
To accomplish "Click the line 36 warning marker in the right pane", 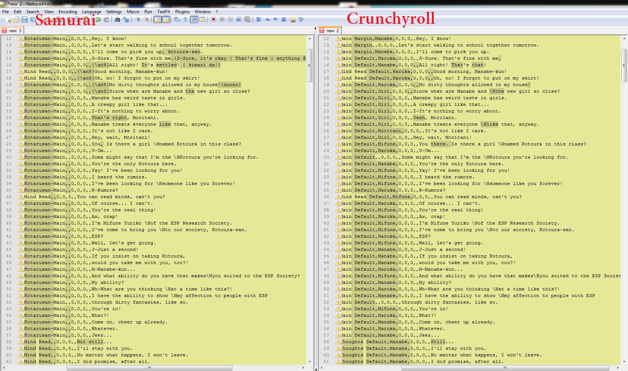I will (x=338, y=197).
